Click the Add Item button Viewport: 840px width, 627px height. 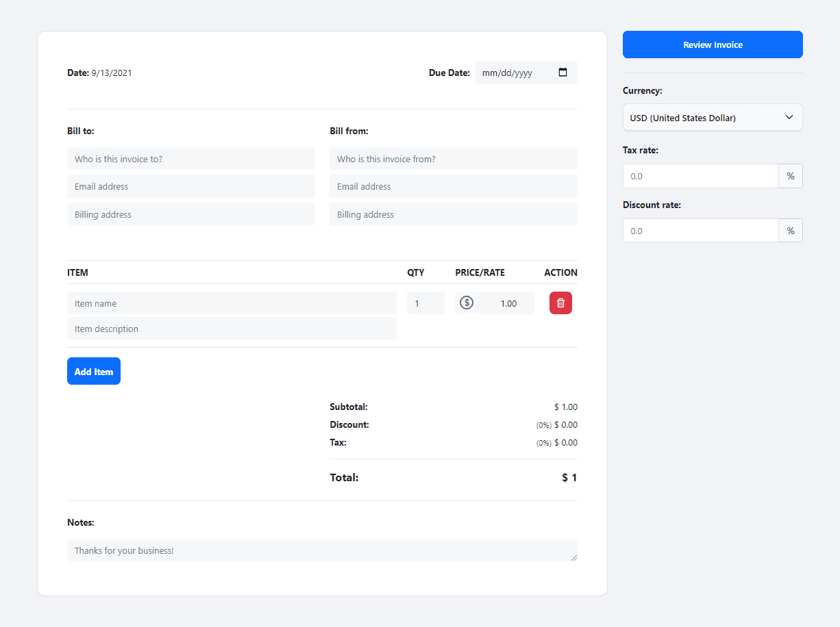(x=93, y=370)
